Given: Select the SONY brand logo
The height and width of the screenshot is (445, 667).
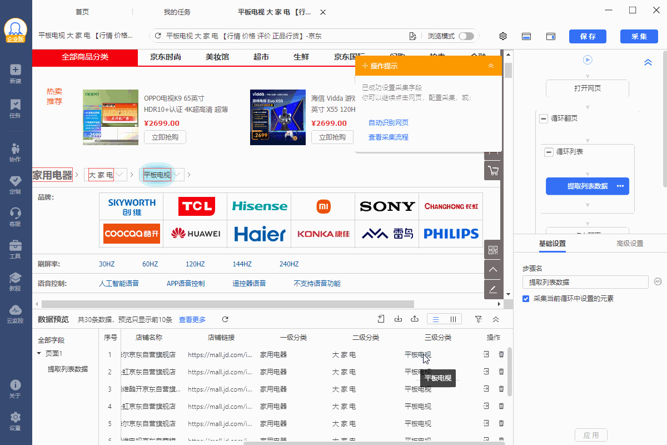Looking at the screenshot, I should [387, 206].
